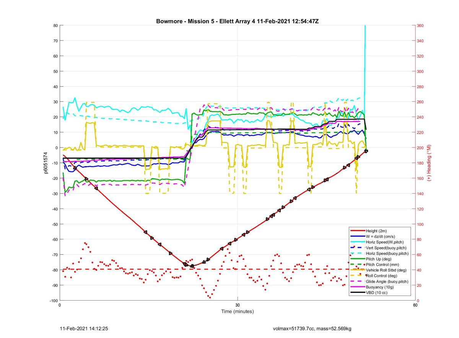Viewport: 459px width, 338px height.
Task: Click the left axis tick label '10'
Action: point(55,133)
